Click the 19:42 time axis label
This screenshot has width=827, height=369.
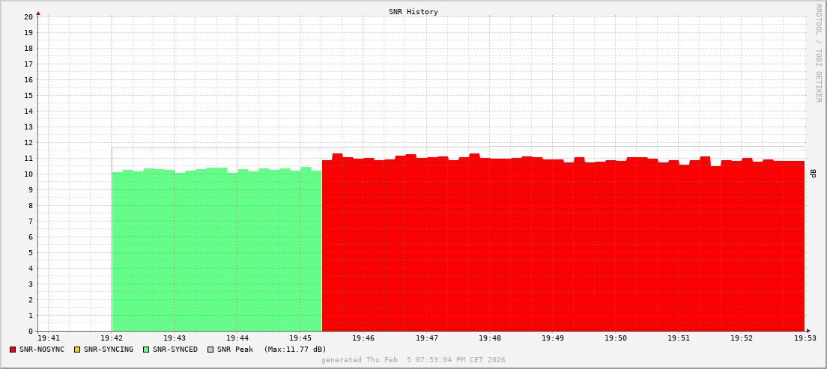point(112,339)
